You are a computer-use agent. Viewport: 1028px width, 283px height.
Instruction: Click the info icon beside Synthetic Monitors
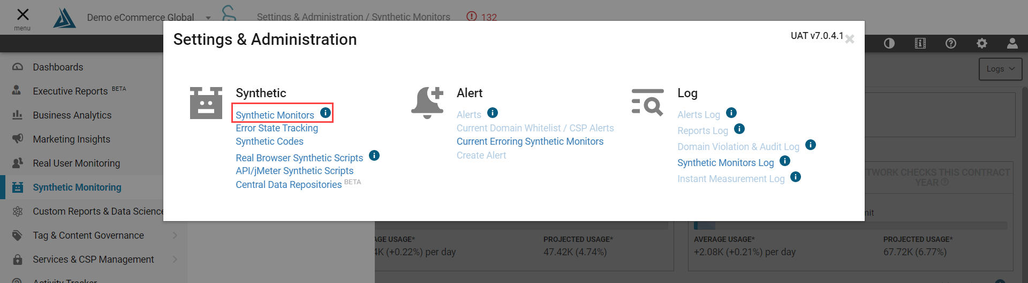pos(325,113)
